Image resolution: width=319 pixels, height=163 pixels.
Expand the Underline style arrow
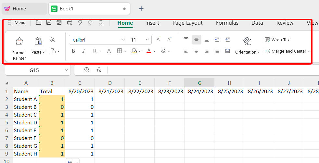pos(100,51)
